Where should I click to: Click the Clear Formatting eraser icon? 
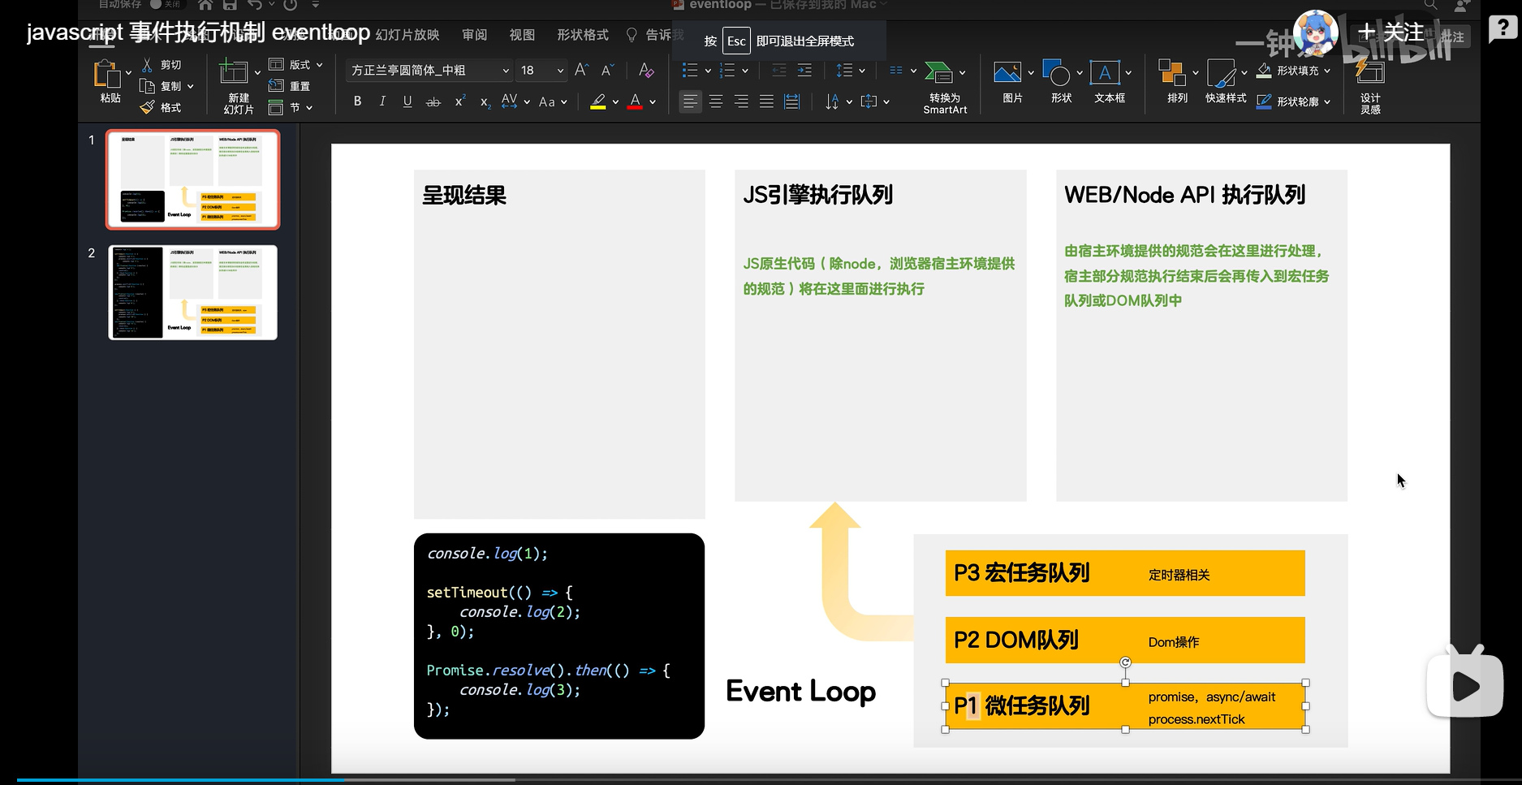click(x=646, y=71)
